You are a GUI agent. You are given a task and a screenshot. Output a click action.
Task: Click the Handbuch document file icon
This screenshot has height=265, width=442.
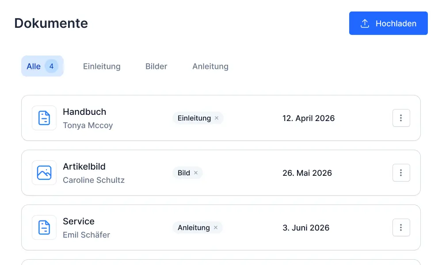pos(44,118)
